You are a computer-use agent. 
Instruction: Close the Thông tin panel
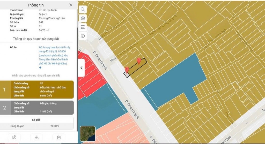click(x=71, y=5)
